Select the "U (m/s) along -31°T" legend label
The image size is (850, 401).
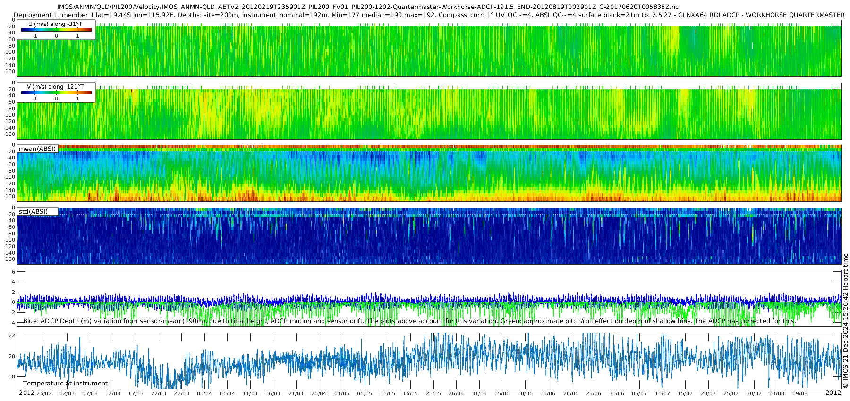click(56, 24)
